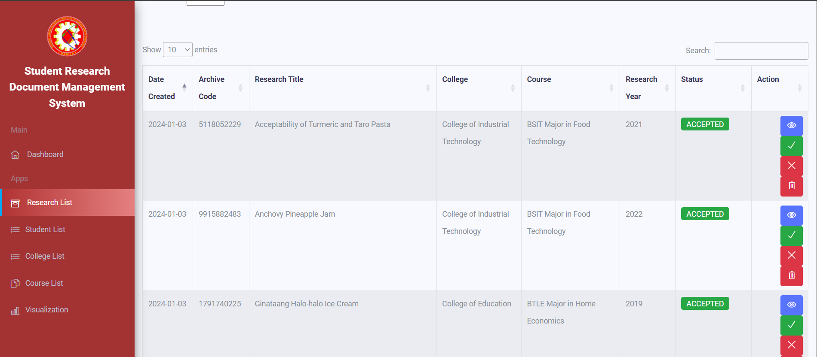
Task: Delete the Anchovy Pineapple Jam record
Action: 791,275
